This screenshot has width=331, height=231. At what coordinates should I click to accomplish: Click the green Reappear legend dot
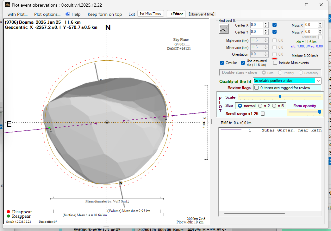[x=8, y=216]
